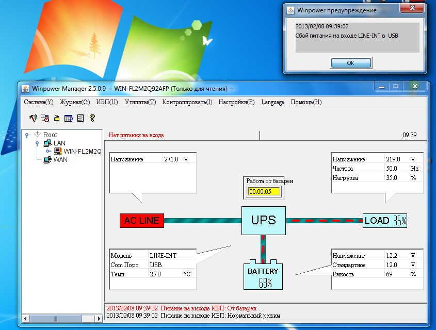Collapse the LAN tree node handle
Screen dimensions: 436x330
(38, 143)
